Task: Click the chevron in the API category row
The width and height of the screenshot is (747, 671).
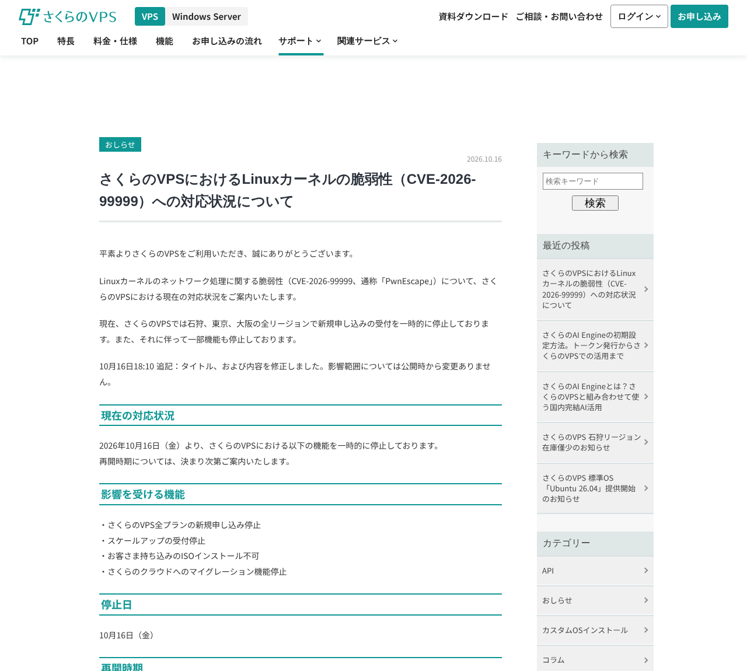Action: [x=646, y=571]
